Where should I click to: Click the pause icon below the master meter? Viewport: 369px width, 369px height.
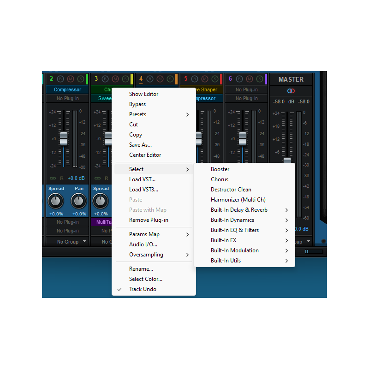tap(306, 251)
